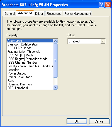
Task: Click the Location property entry
Action: [30, 70]
